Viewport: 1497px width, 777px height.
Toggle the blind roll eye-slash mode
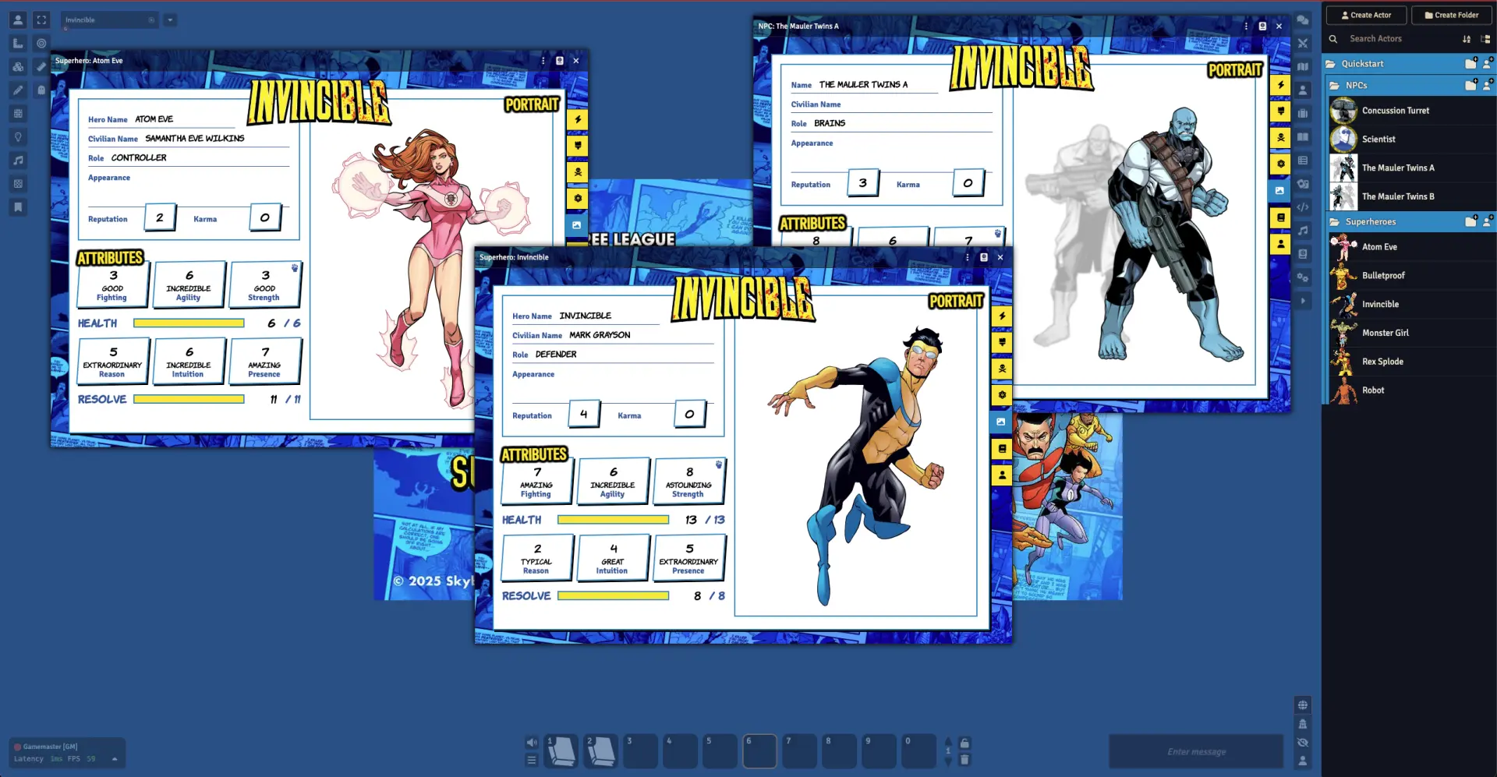1303,743
